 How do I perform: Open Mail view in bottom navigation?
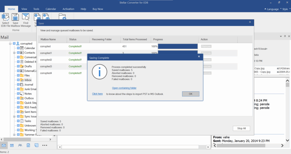tap(4, 145)
